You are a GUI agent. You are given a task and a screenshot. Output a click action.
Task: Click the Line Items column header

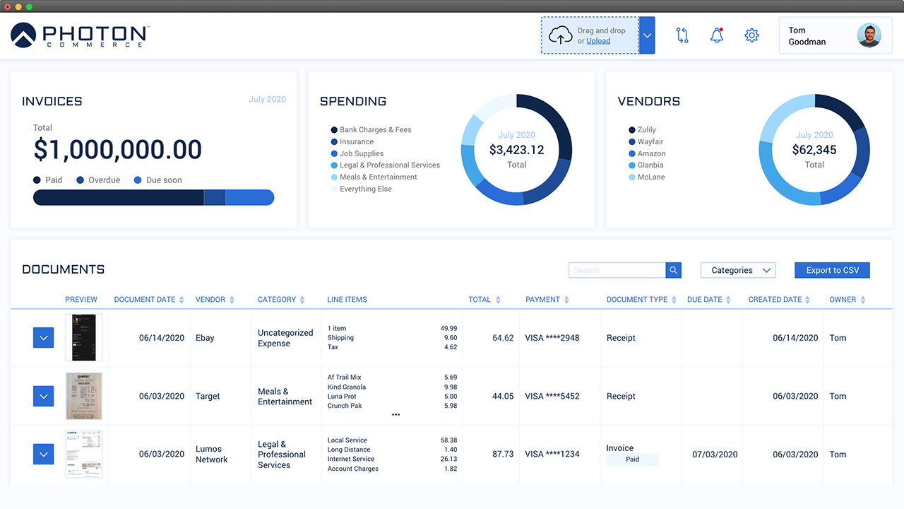point(347,300)
